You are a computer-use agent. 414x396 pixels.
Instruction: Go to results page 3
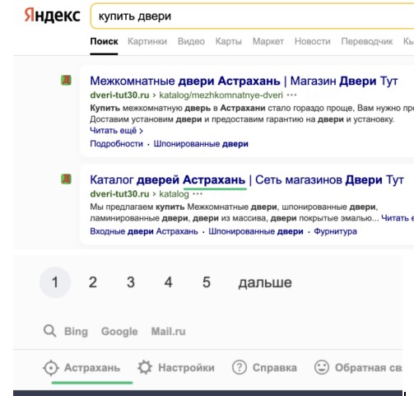click(x=131, y=282)
